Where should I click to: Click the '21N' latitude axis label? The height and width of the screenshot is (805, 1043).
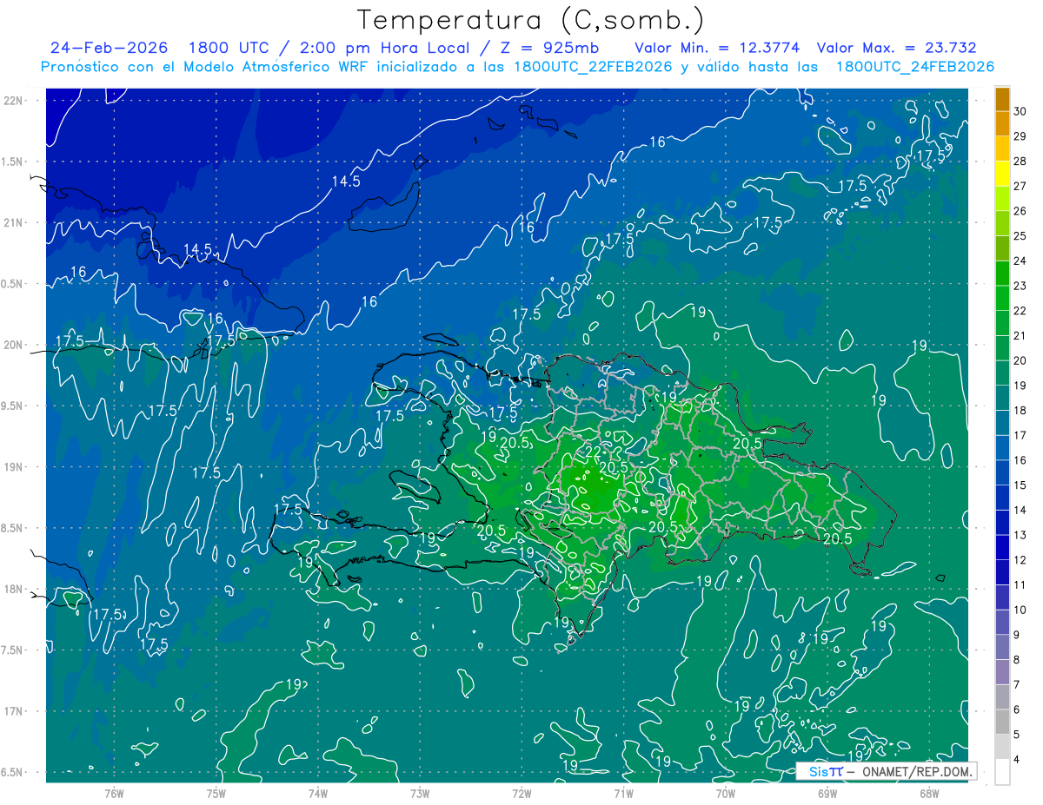coord(13,223)
